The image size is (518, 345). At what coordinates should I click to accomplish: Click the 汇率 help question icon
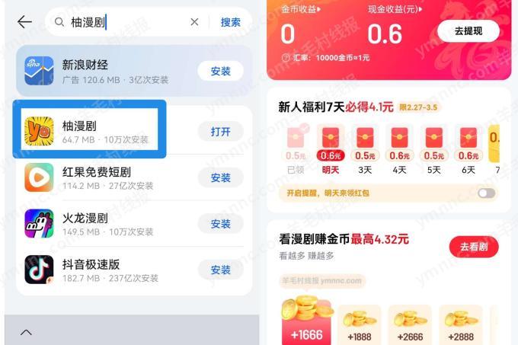point(286,58)
